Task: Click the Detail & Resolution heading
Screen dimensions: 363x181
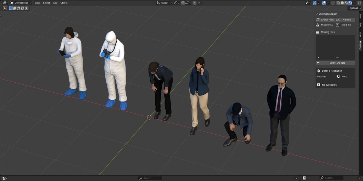Action: [x=332, y=71]
